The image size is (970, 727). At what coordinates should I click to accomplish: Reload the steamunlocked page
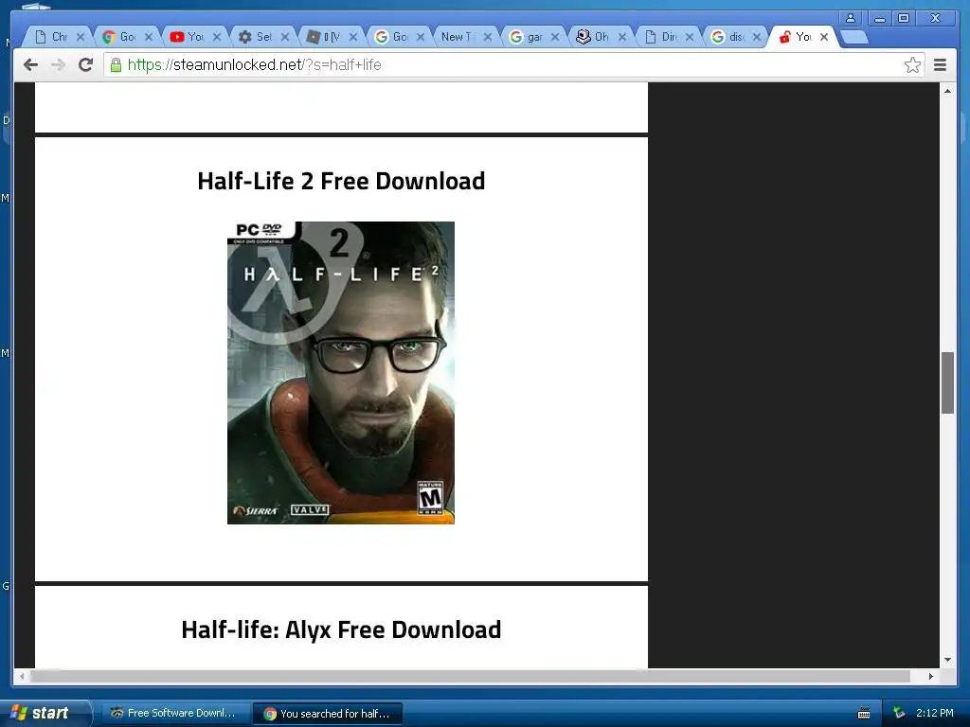[x=85, y=65]
